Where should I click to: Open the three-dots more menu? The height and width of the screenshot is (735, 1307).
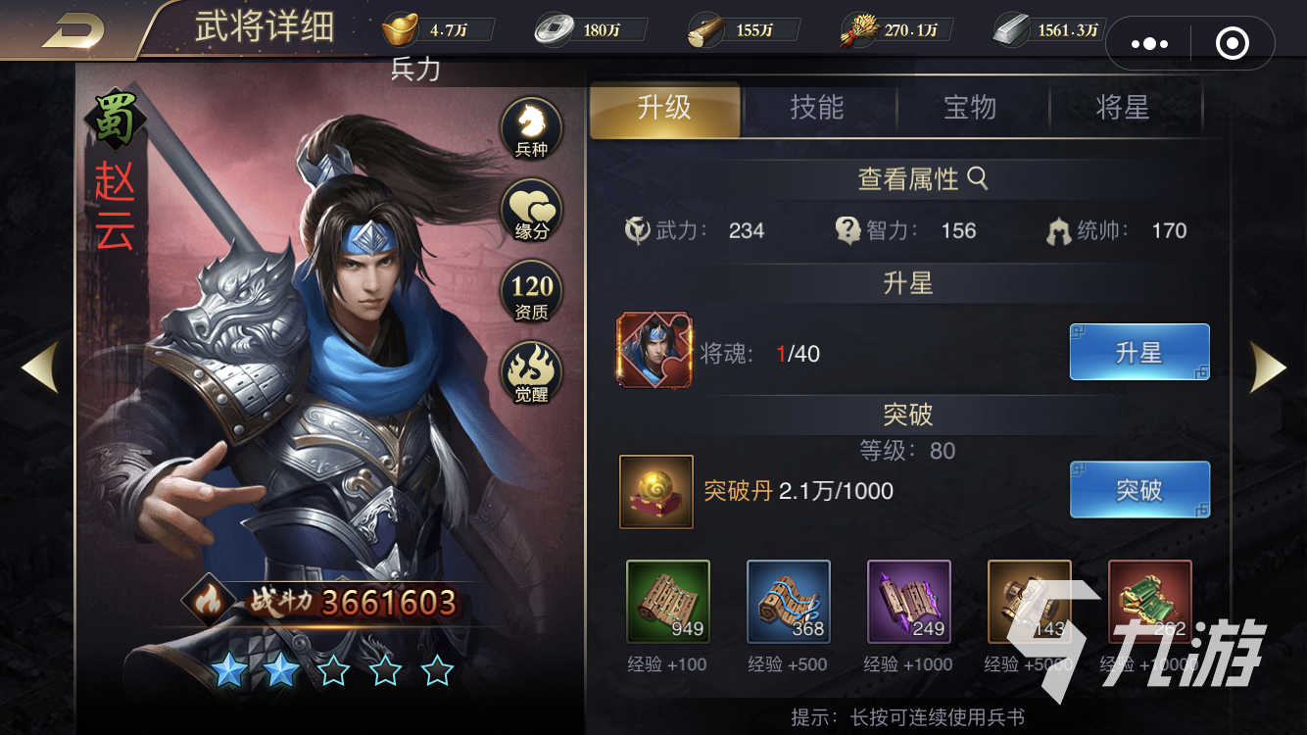coord(1149,44)
